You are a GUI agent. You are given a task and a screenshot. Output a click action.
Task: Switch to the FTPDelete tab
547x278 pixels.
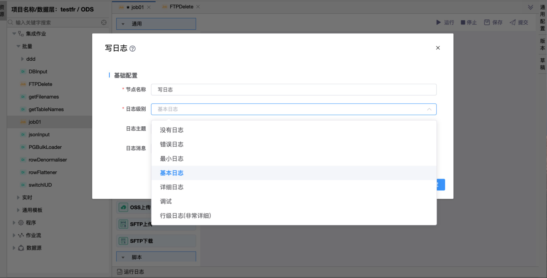pos(181,7)
